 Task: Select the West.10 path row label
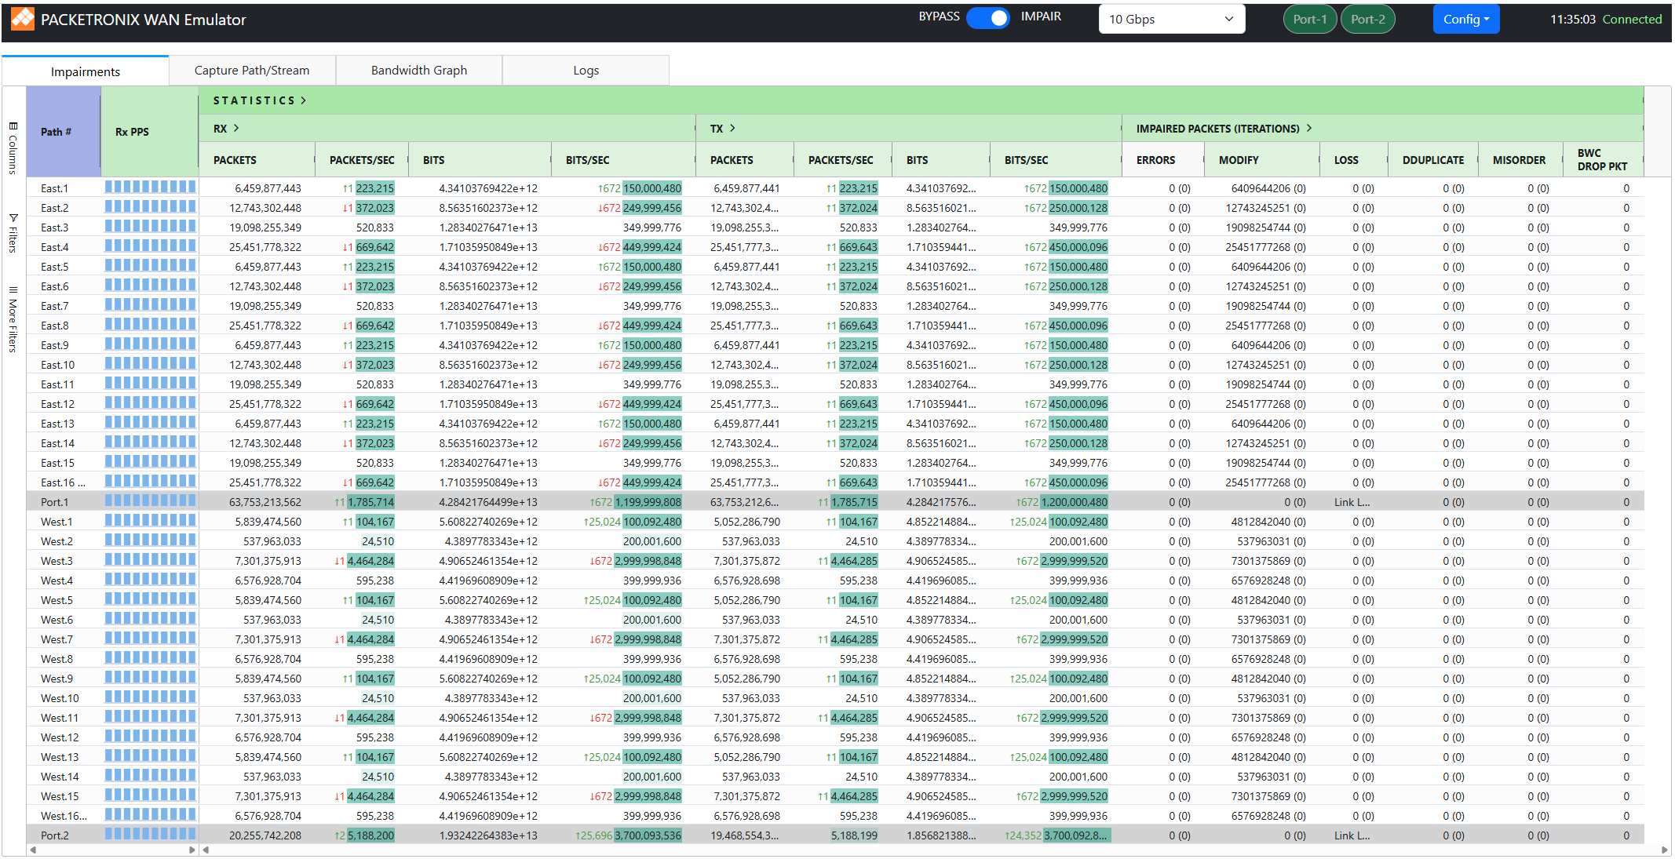[x=60, y=698]
